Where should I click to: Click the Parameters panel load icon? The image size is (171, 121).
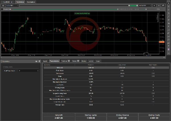tap(36, 61)
